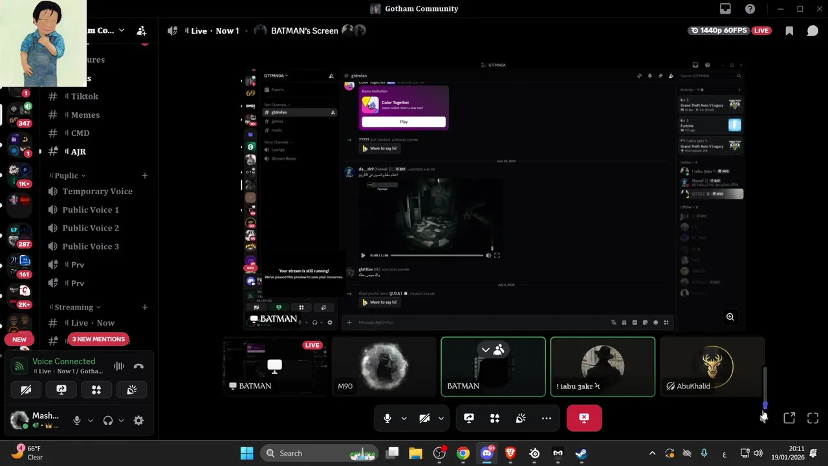Open microphone options arrow in control bar

[404, 418]
